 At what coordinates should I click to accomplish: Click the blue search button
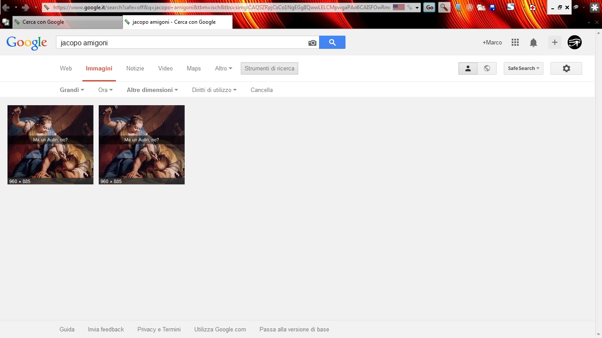coord(332,42)
